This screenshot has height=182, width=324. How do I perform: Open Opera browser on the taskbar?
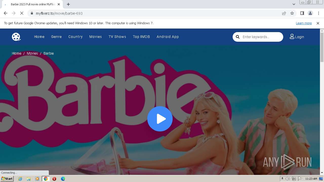click(54, 179)
